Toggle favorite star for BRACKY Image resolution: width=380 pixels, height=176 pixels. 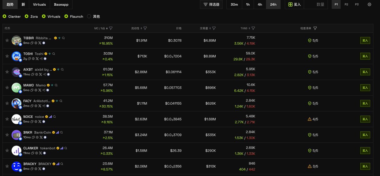7,166
